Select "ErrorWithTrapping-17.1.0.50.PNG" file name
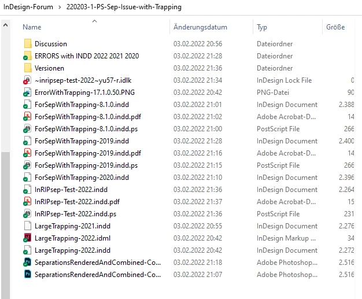362x299 pixels. 85,93
